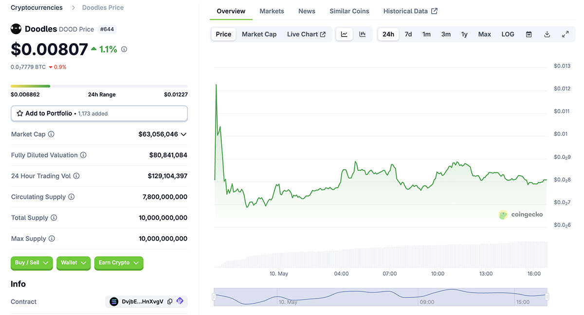
Task: Click Market Cap info icon
Action: point(51,134)
